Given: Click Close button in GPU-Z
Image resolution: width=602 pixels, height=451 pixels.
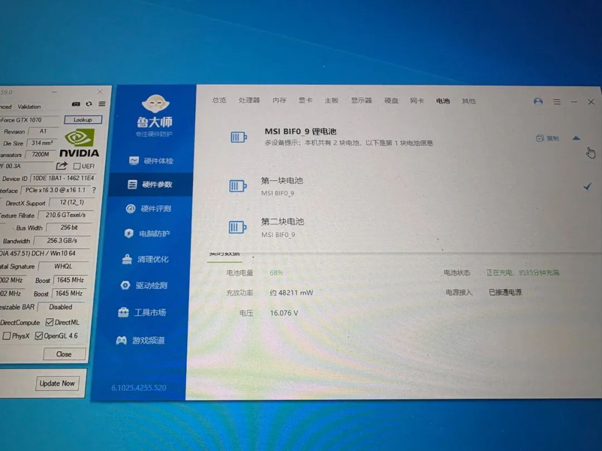Looking at the screenshot, I should coord(64,354).
